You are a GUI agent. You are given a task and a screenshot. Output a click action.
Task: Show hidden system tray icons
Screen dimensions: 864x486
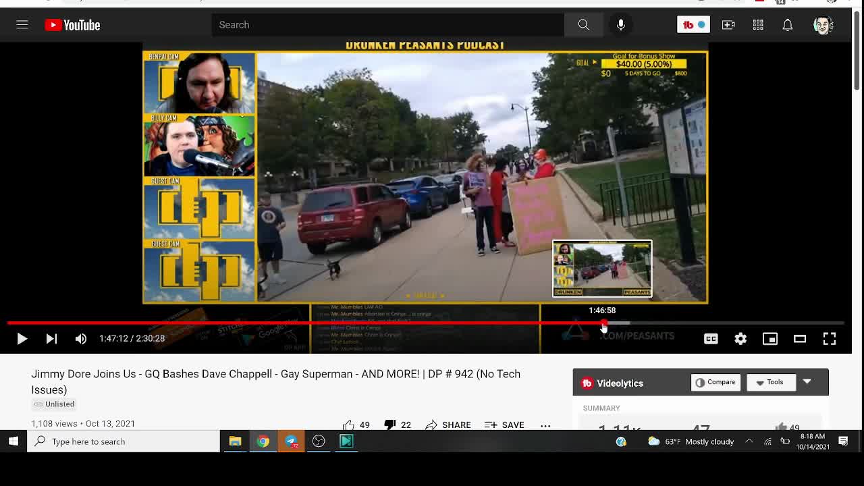(x=749, y=441)
